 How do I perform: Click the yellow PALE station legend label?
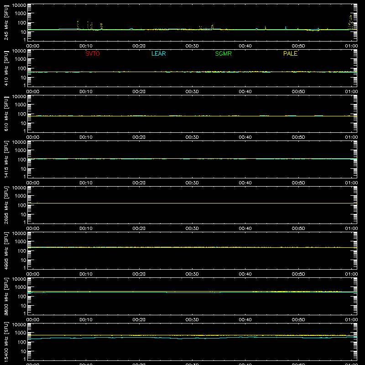[290, 53]
